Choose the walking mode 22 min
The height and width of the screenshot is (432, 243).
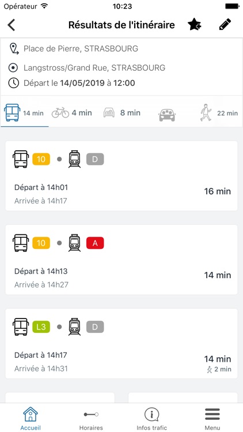tap(219, 113)
